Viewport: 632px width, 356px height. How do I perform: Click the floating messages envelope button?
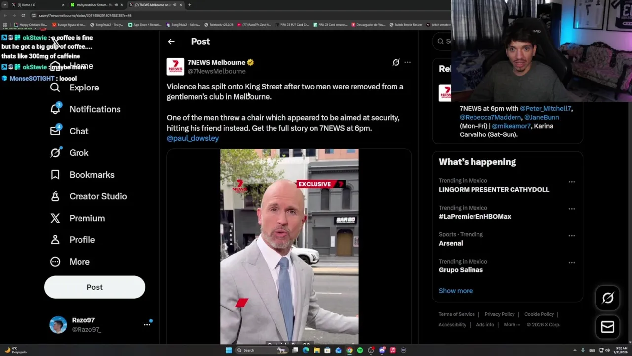click(x=608, y=327)
